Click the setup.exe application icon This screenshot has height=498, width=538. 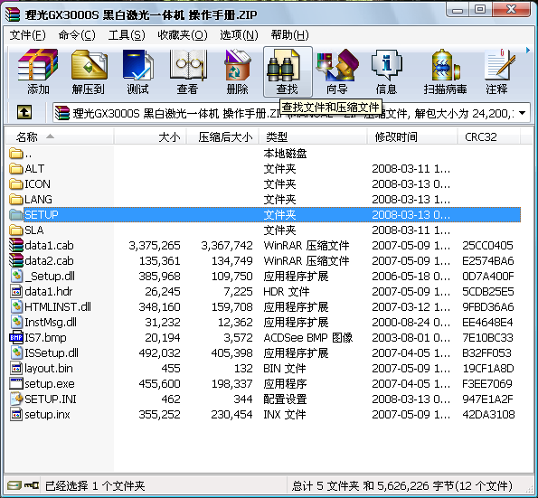(x=15, y=383)
